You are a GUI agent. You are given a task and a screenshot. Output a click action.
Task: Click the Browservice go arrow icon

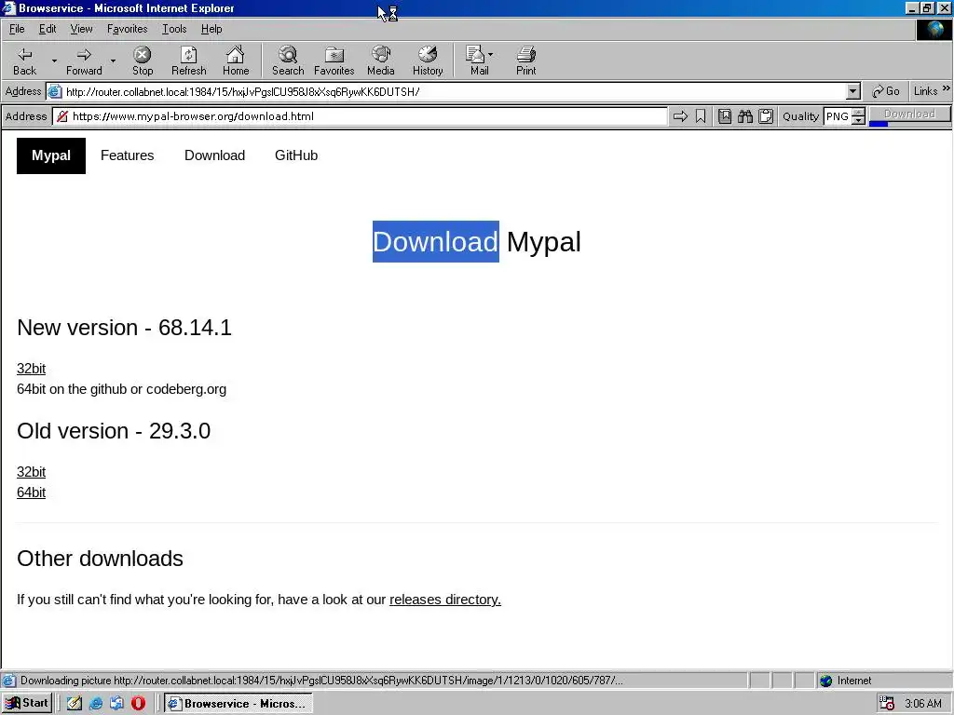tap(680, 116)
